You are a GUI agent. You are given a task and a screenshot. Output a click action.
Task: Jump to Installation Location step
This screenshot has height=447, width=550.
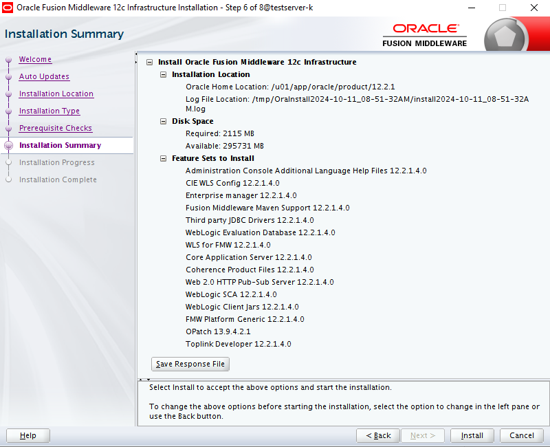point(56,94)
